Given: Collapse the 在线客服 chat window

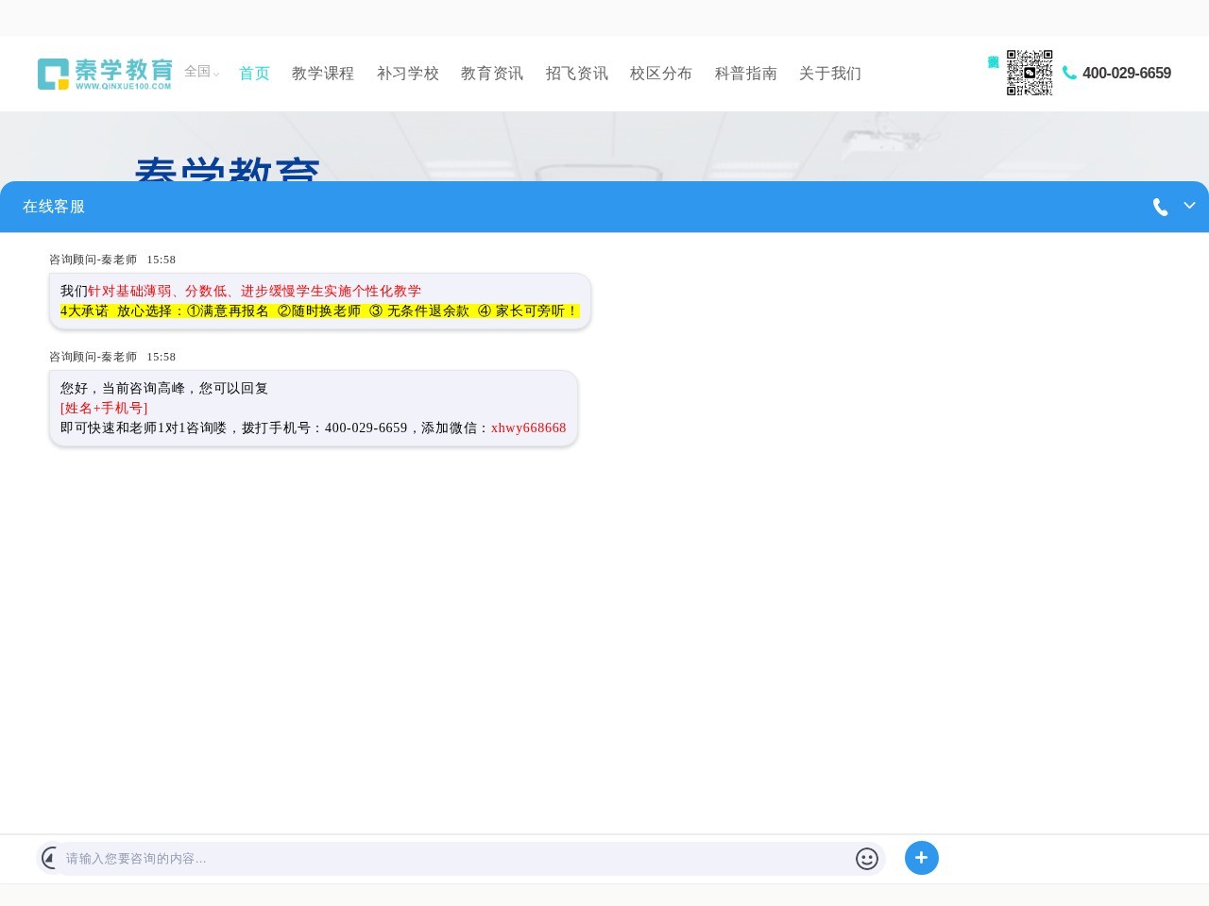Looking at the screenshot, I should [x=1189, y=206].
